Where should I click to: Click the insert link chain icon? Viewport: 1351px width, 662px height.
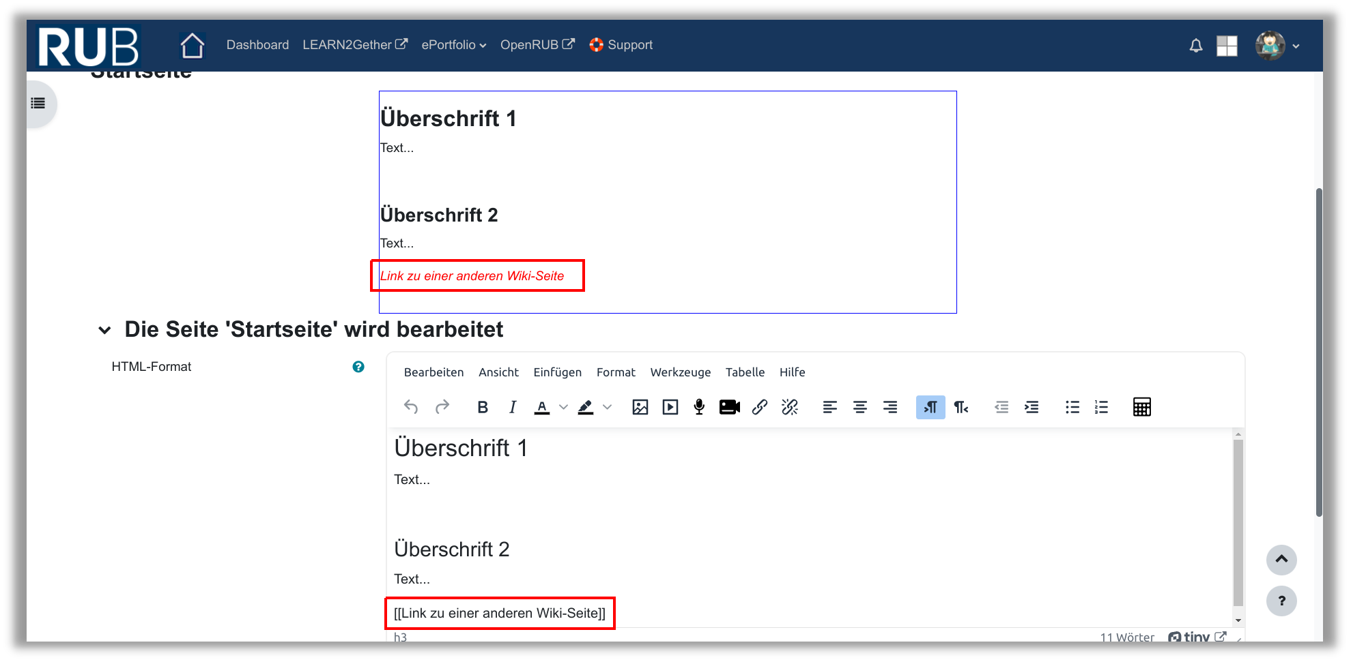coord(759,407)
